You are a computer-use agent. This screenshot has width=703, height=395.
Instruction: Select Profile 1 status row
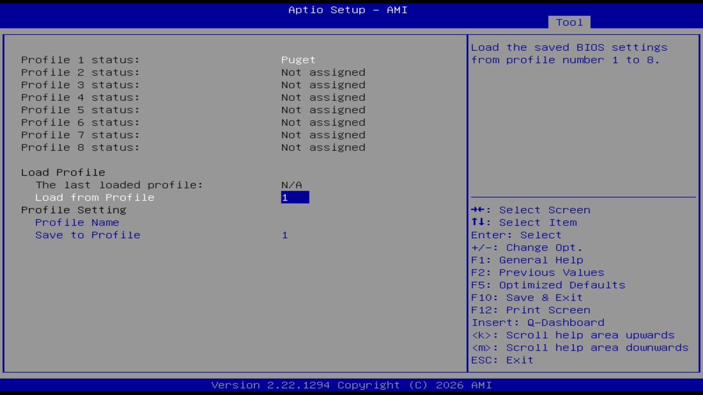tap(80, 60)
